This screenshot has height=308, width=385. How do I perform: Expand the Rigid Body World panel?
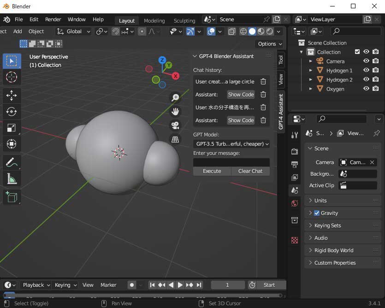(343, 250)
